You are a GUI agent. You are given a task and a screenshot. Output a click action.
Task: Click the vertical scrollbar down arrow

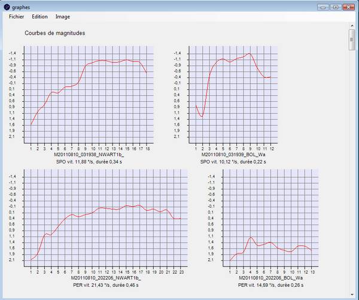[352, 295]
